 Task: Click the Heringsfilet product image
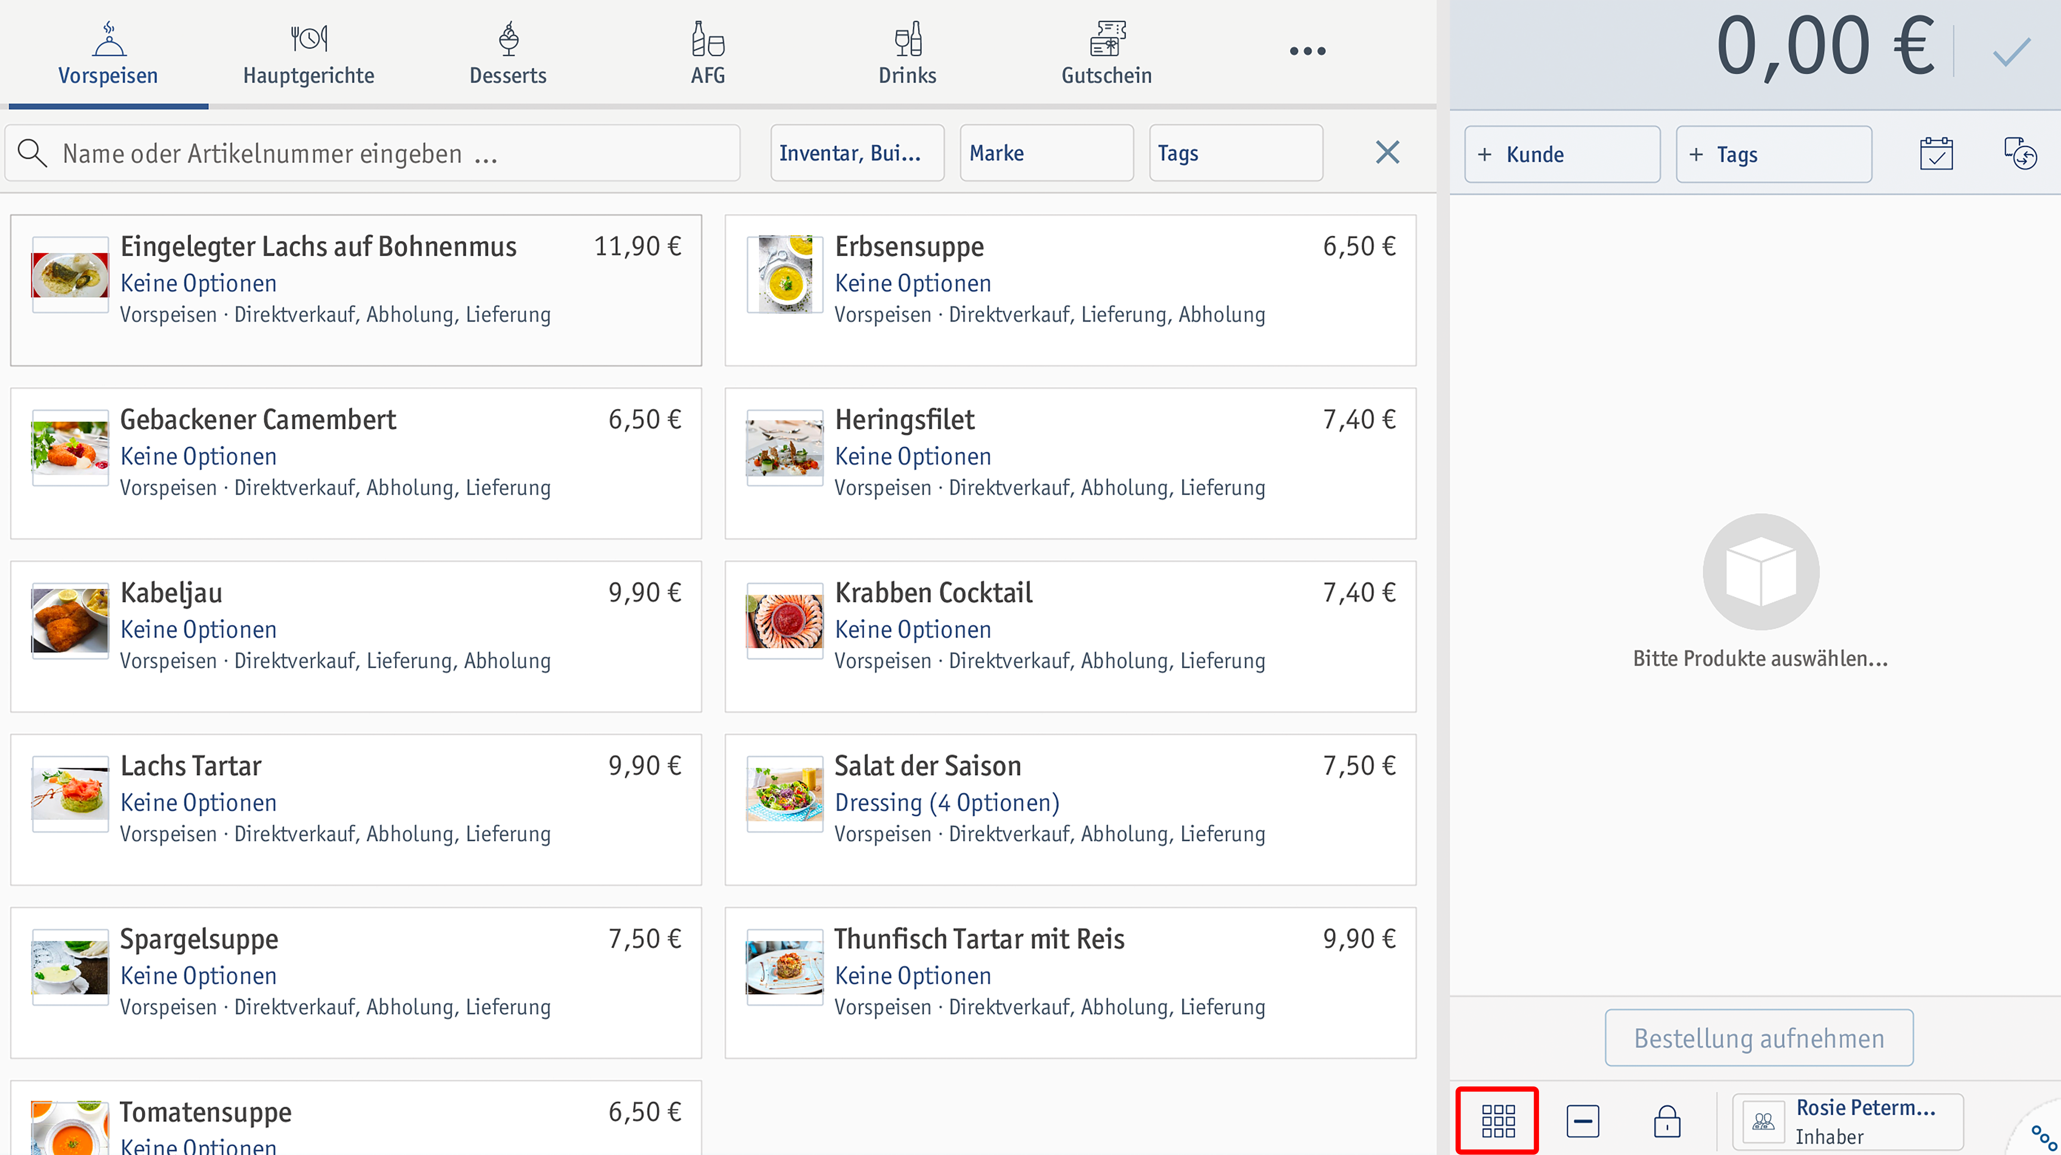pyautogui.click(x=784, y=448)
